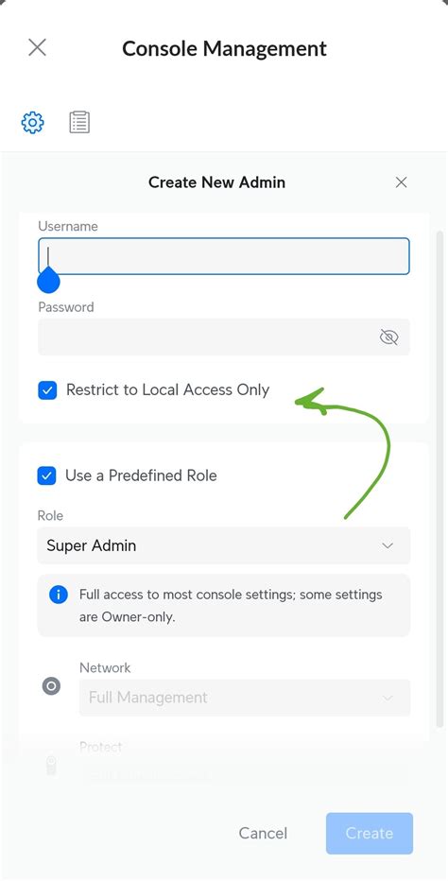Click the vertical scrollbar of the form
The height and width of the screenshot is (881, 448).
tap(439, 477)
